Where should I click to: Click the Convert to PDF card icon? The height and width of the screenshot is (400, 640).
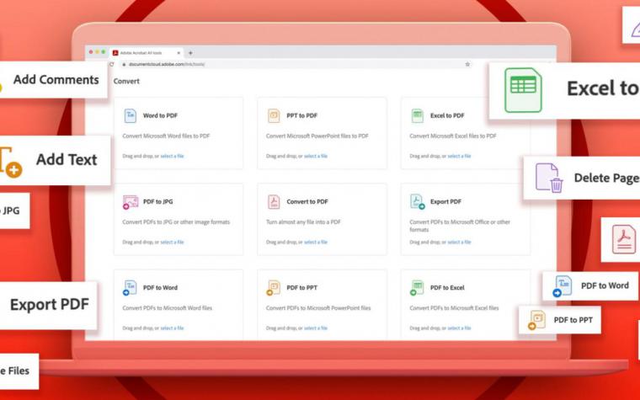[274, 201]
